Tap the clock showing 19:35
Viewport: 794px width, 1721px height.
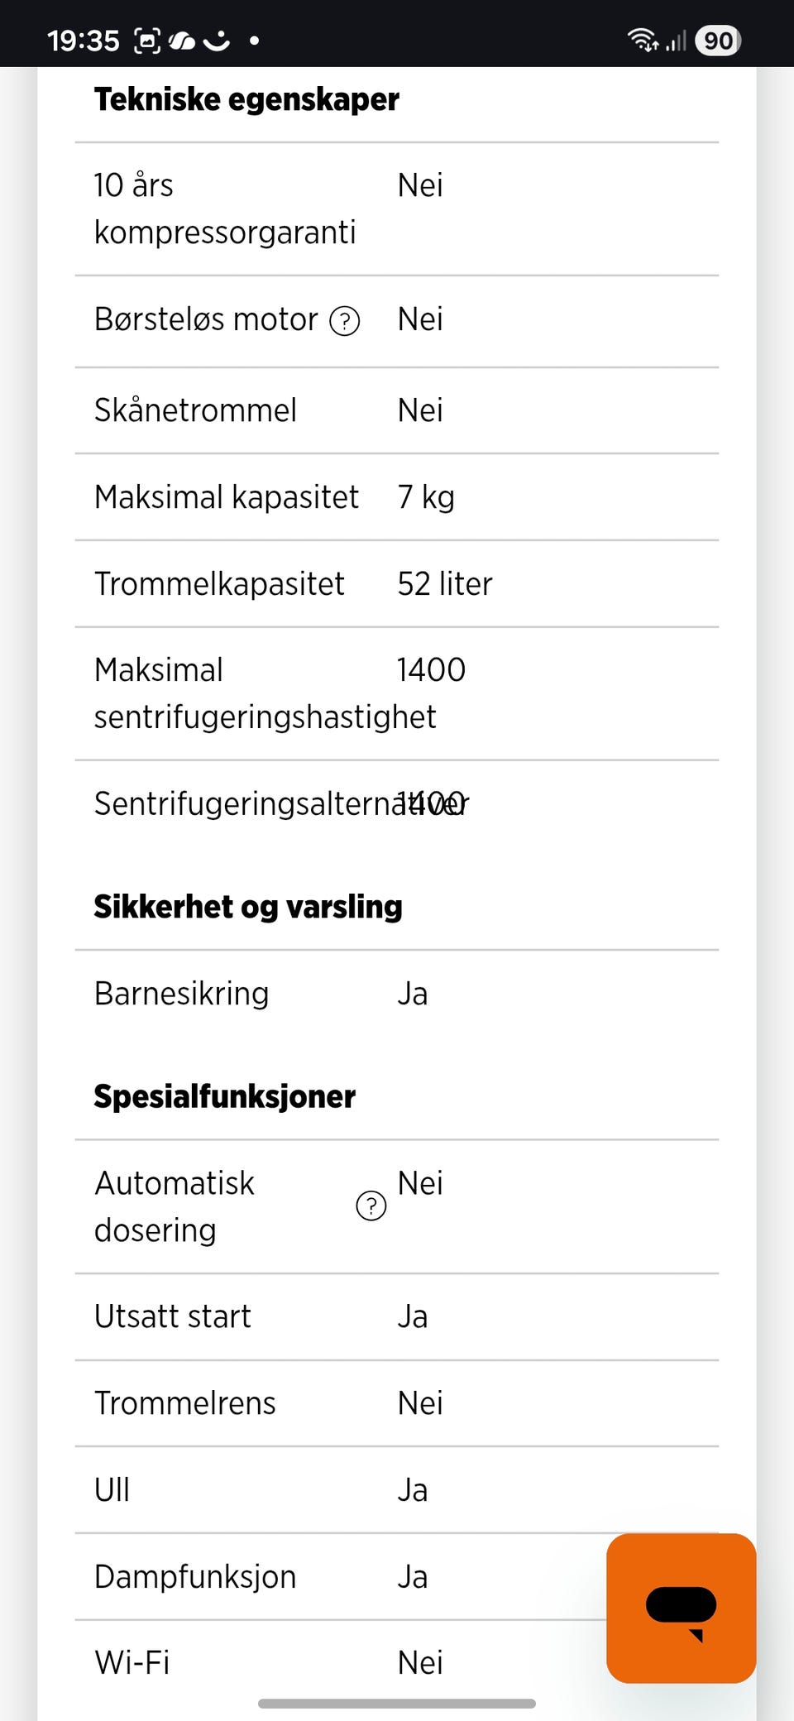(x=83, y=40)
